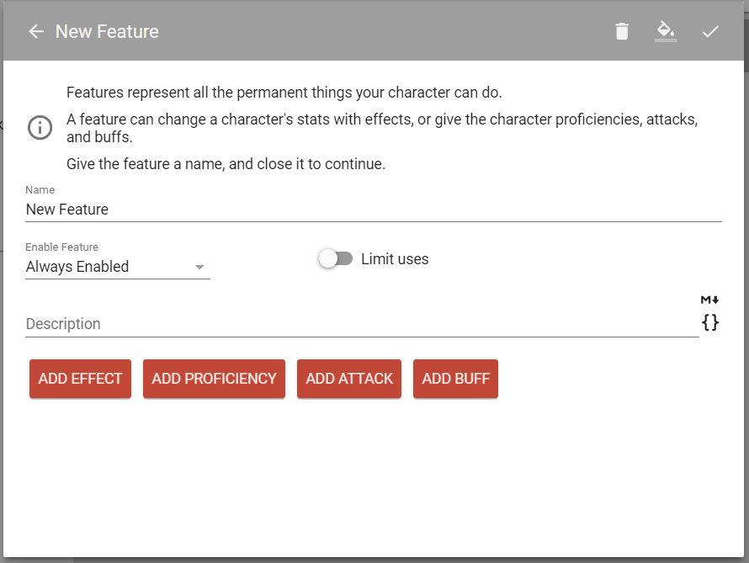The width and height of the screenshot is (749, 563).
Task: Click the Markdown M-arrow icon
Action: (710, 300)
